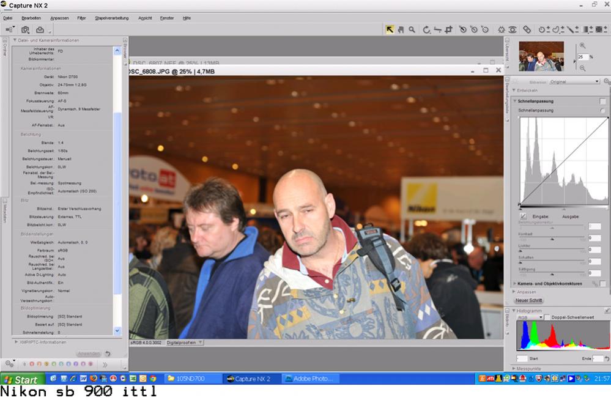
Task: Click the Capture NX 2 taskbar button
Action: pyautogui.click(x=252, y=379)
